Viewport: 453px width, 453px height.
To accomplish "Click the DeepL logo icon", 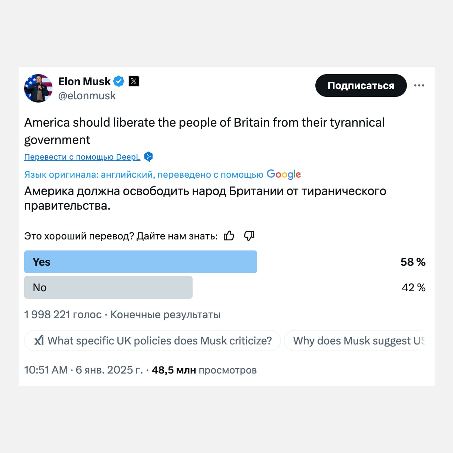I will (149, 156).
